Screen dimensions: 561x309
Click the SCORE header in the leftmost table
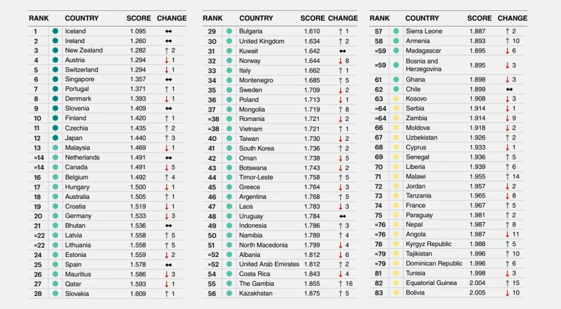[139, 18]
